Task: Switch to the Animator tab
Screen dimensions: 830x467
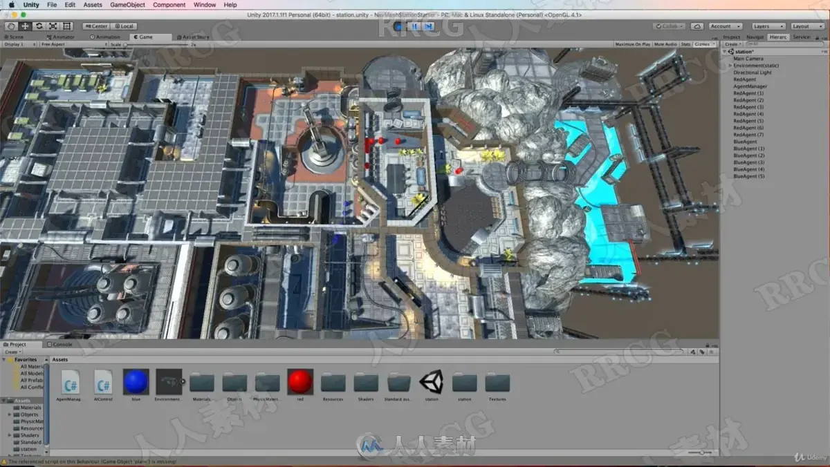Action: [62, 37]
